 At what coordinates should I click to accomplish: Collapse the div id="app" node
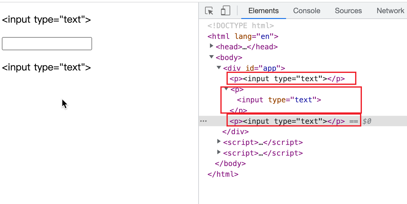pyautogui.click(x=219, y=68)
